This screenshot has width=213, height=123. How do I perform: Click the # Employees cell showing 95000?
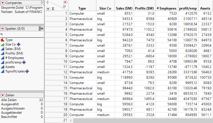167,78
